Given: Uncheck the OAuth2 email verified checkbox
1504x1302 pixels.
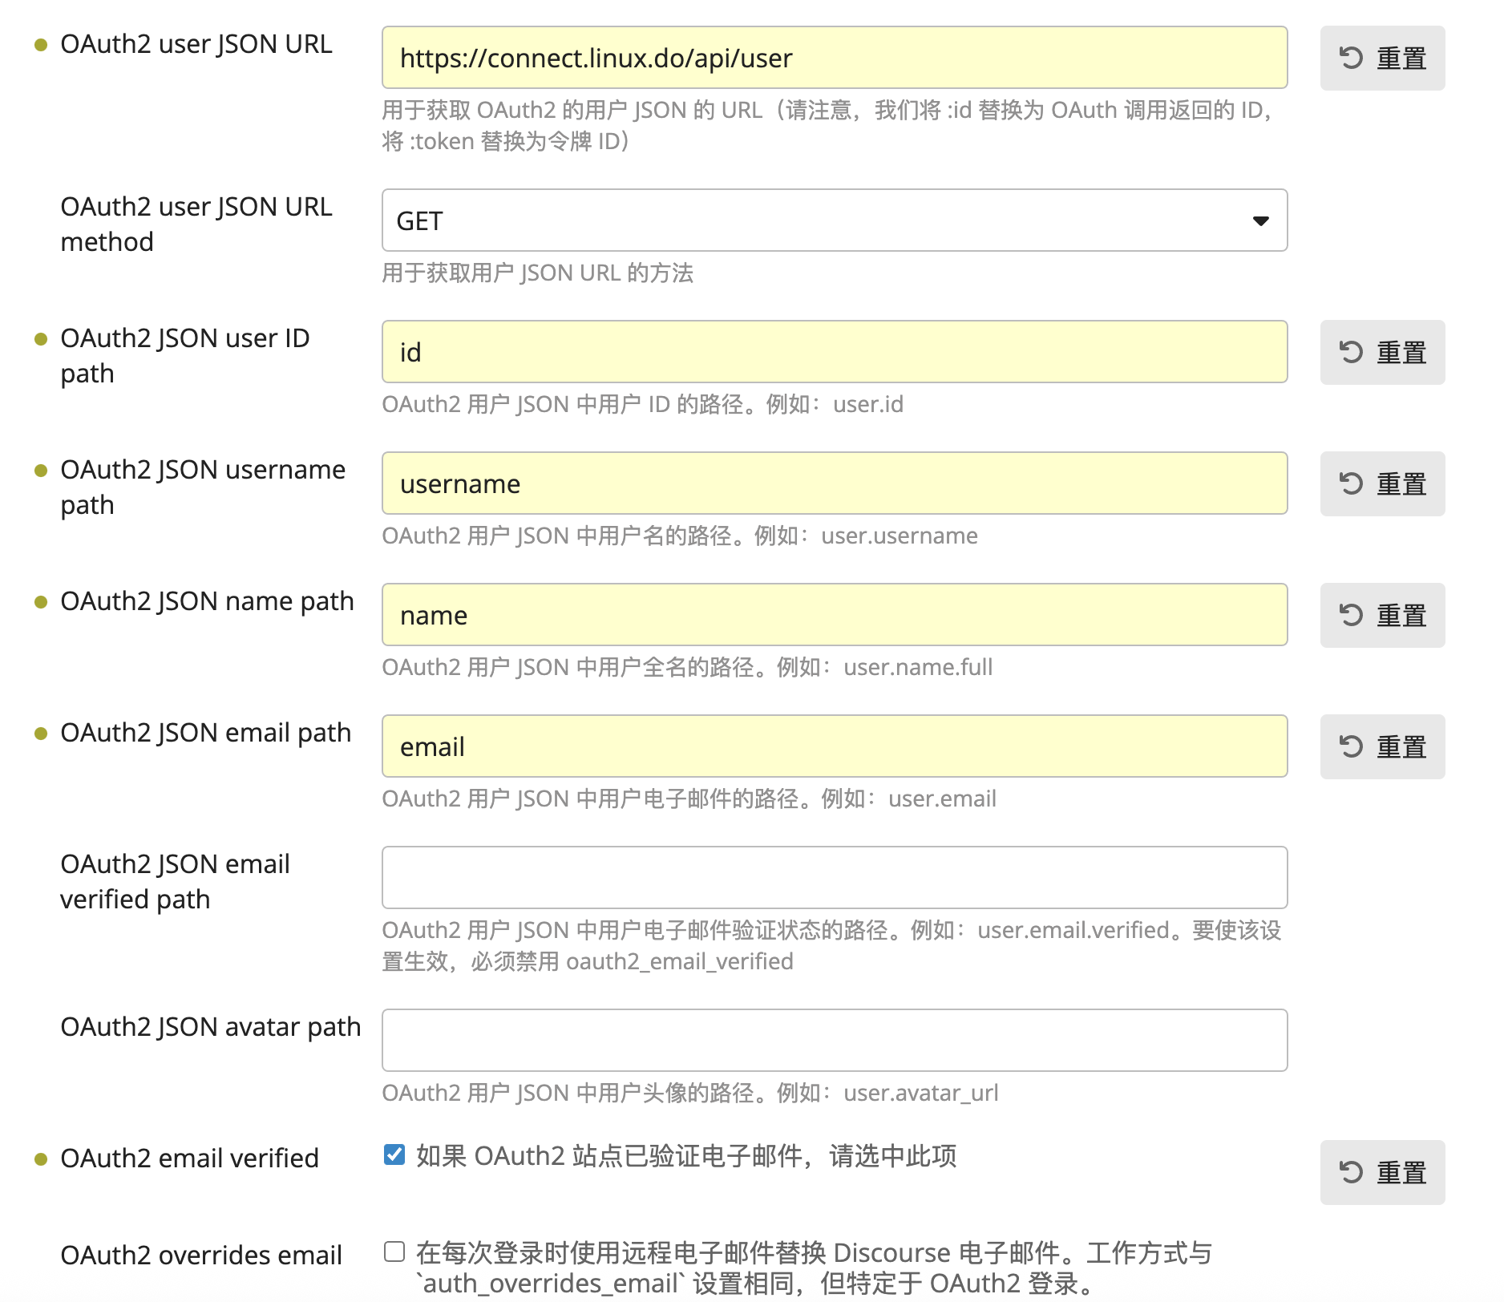Looking at the screenshot, I should tap(394, 1154).
